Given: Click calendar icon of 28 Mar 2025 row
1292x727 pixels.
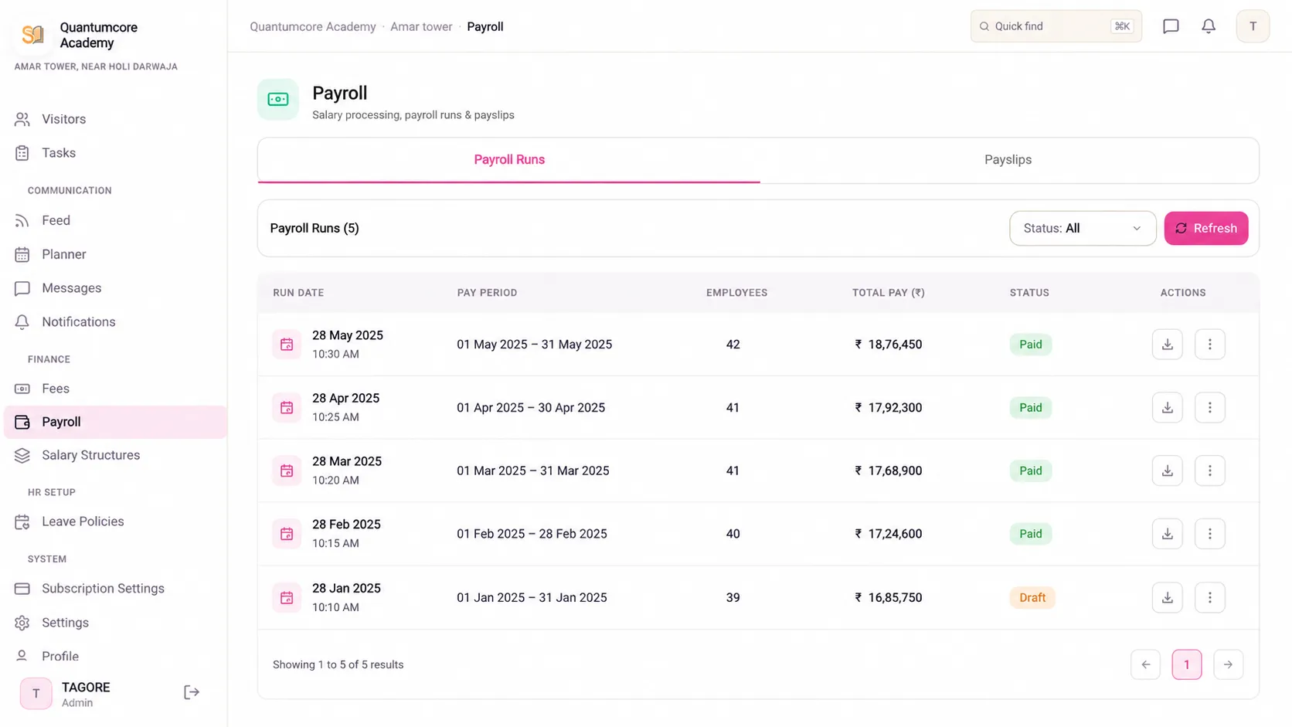Looking at the screenshot, I should coord(287,471).
